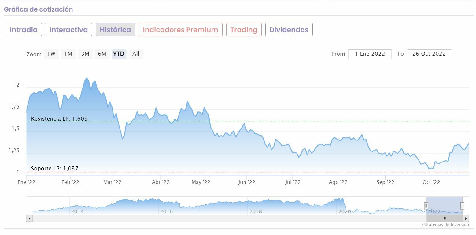Click the To date field
Viewport: 476px width, 235px height.
pos(429,54)
